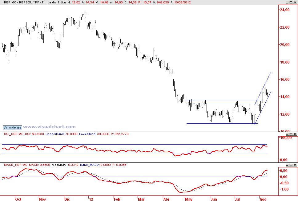Click the -1,00 label on MACD axis

284,189
